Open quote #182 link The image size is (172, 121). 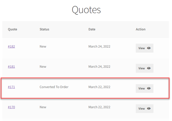pyautogui.click(x=11, y=46)
